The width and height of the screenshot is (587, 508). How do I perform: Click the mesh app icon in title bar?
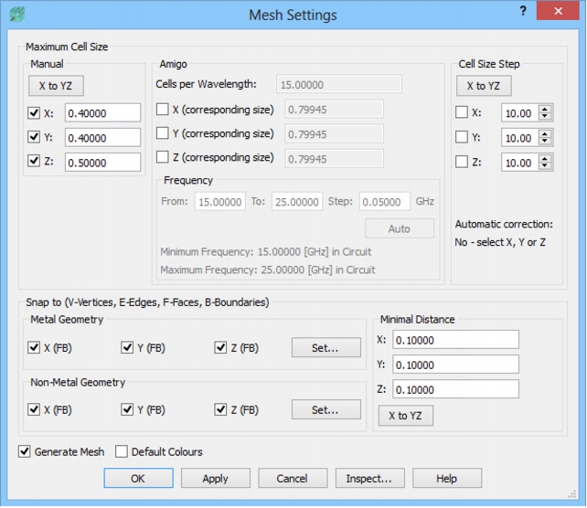pyautogui.click(x=16, y=15)
